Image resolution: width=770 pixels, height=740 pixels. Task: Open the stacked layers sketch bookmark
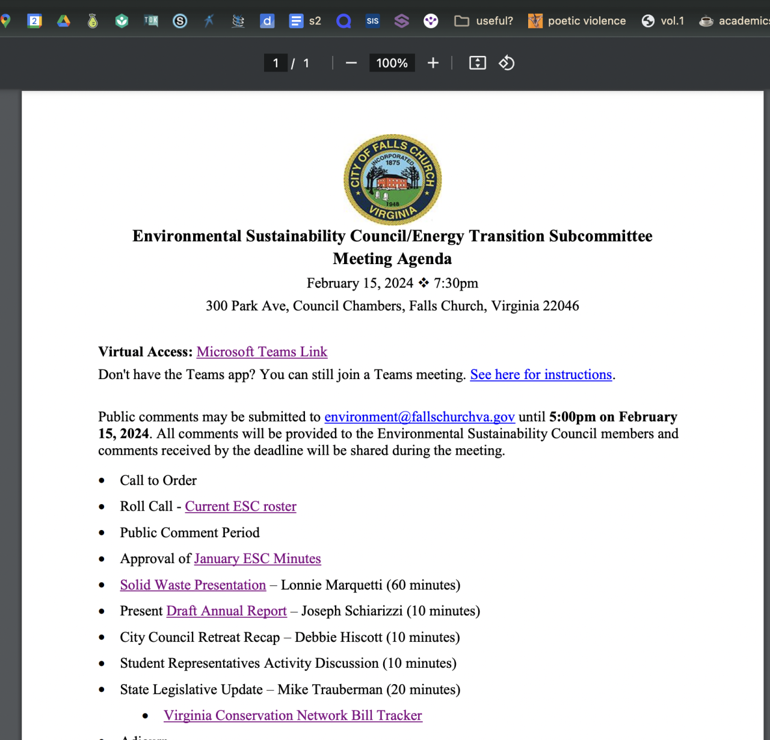pos(238,21)
